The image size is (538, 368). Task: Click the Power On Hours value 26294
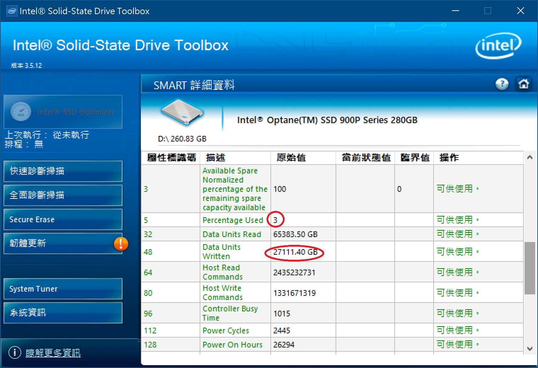click(x=284, y=345)
